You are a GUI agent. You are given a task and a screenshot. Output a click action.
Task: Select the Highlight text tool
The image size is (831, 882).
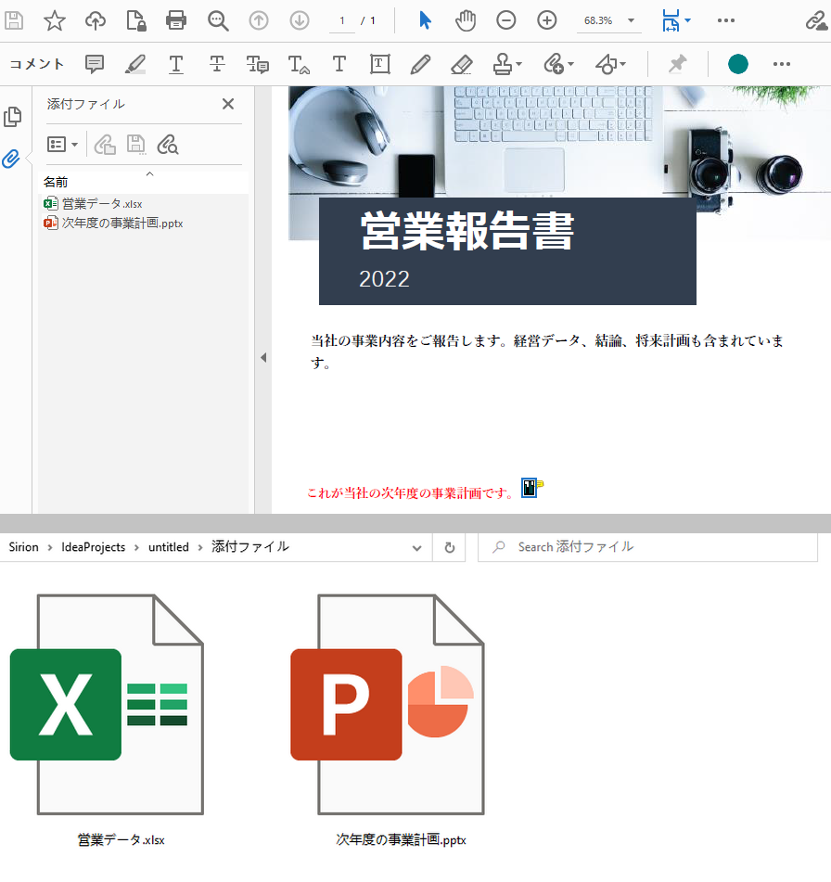click(135, 64)
